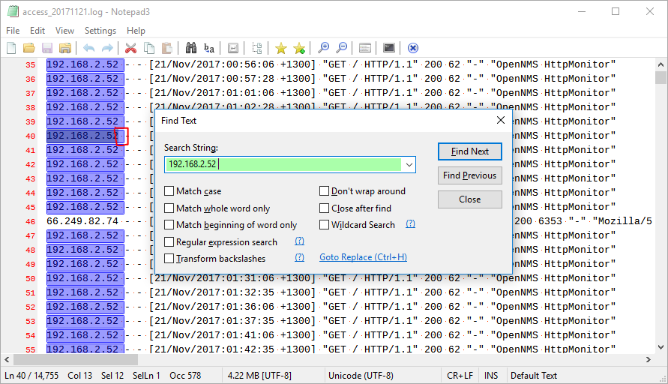Click 'Default Text' scheme in status bar
Screen dimensions: 668x384
point(534,376)
